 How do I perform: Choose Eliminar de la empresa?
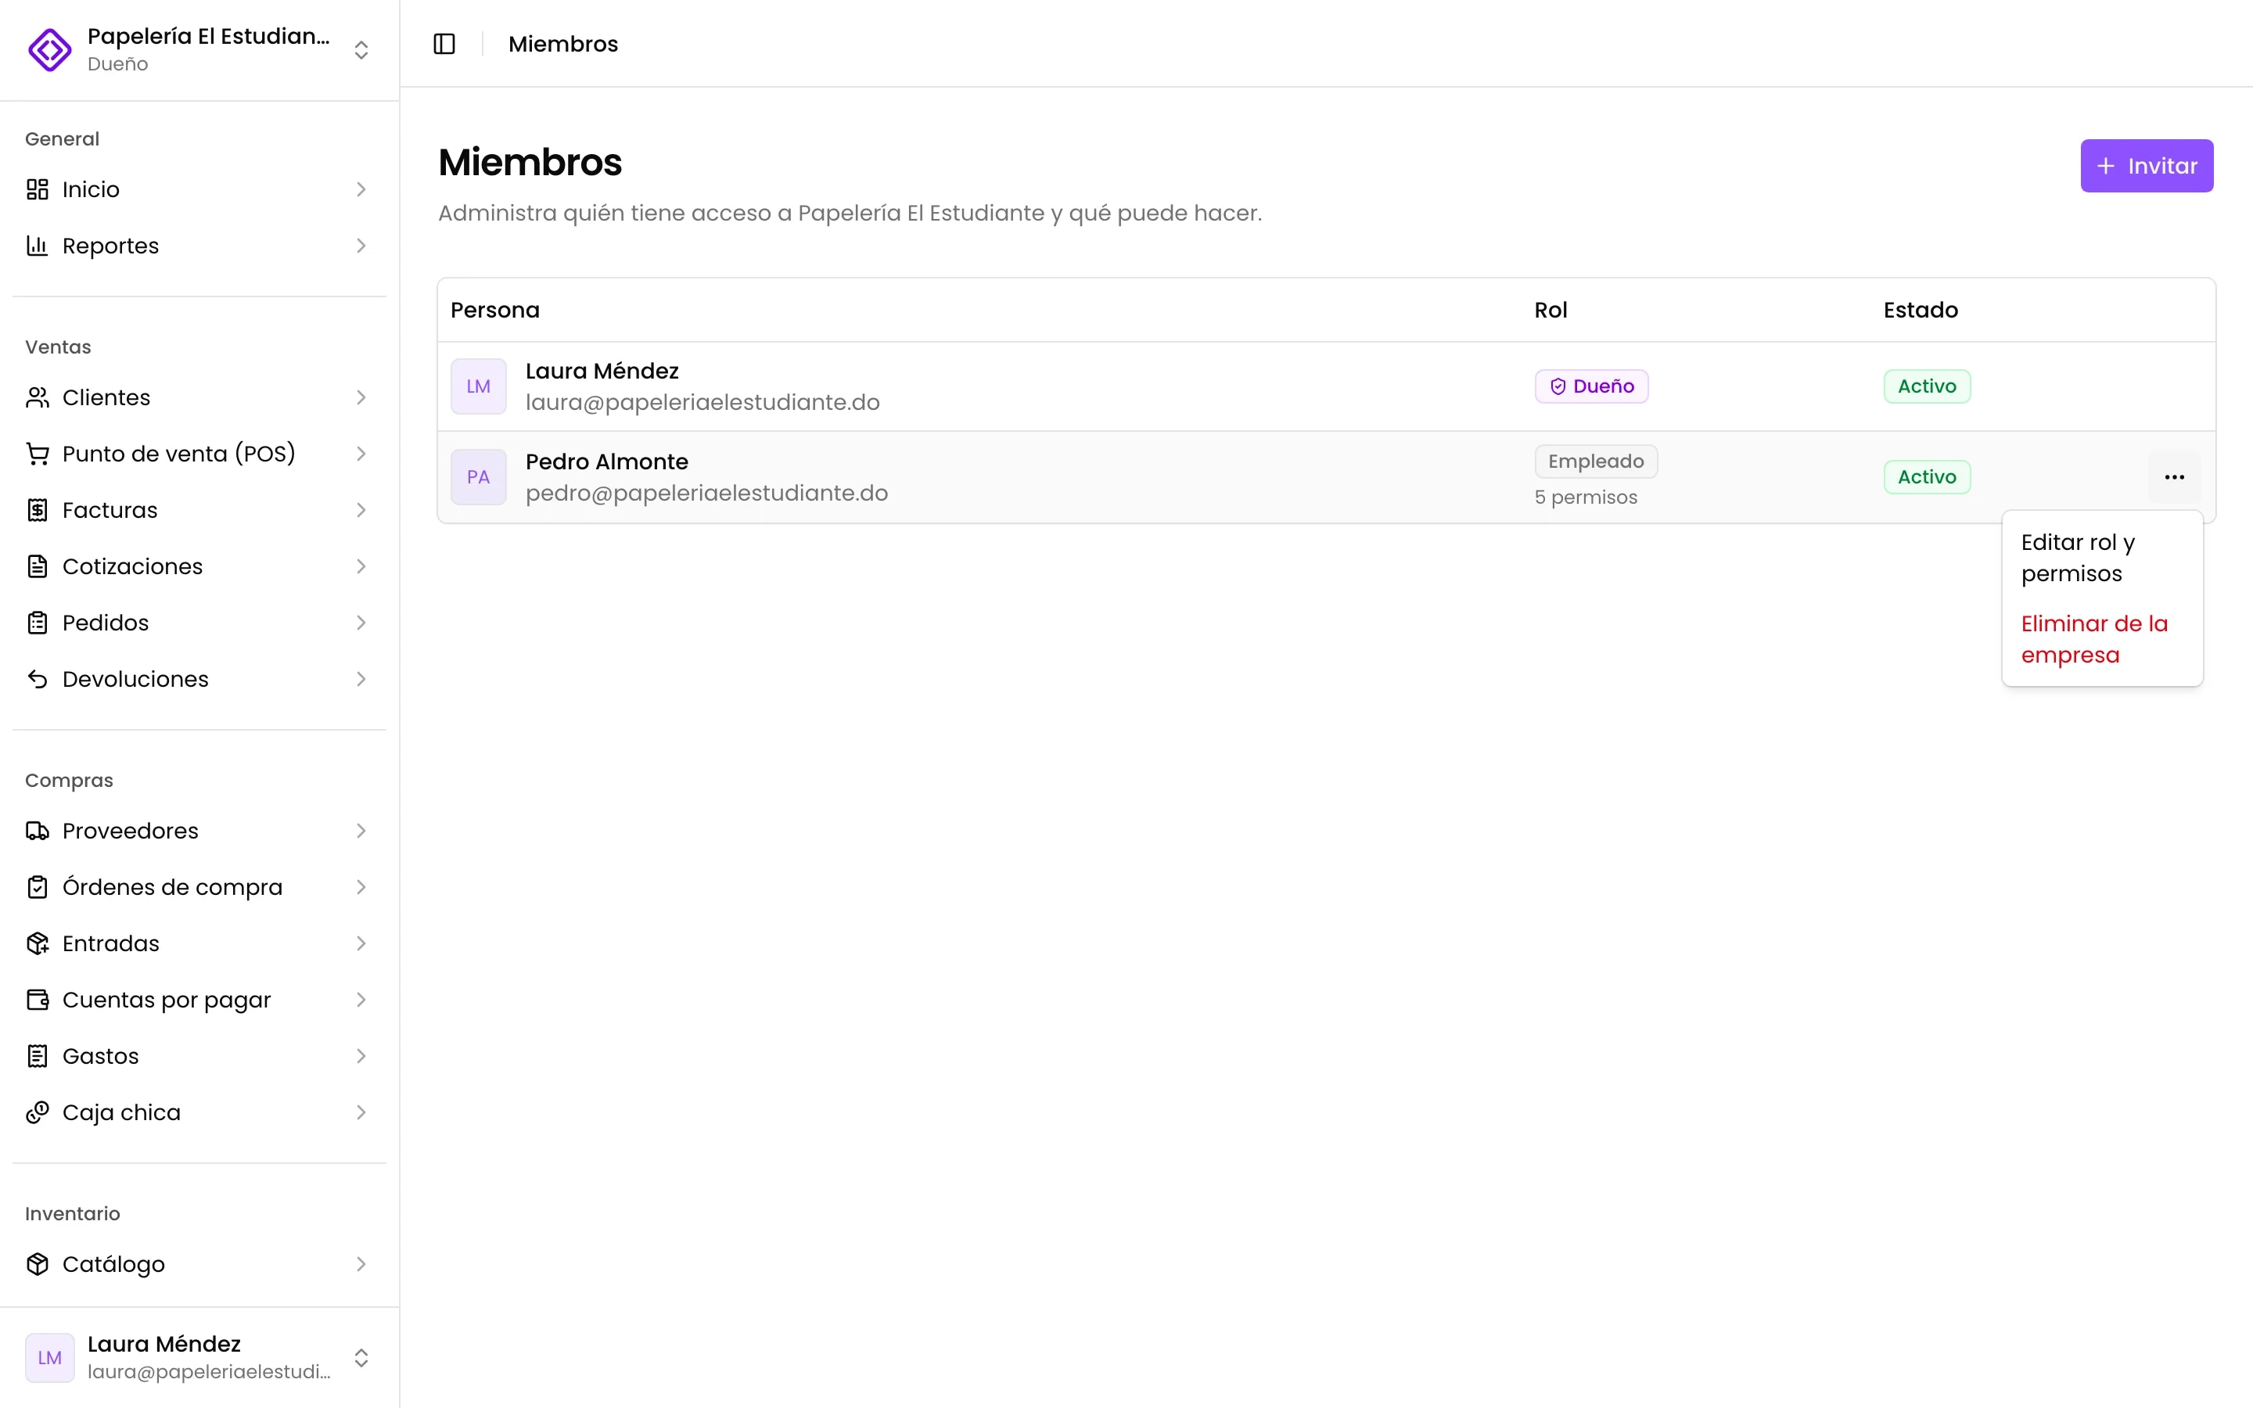point(2102,639)
